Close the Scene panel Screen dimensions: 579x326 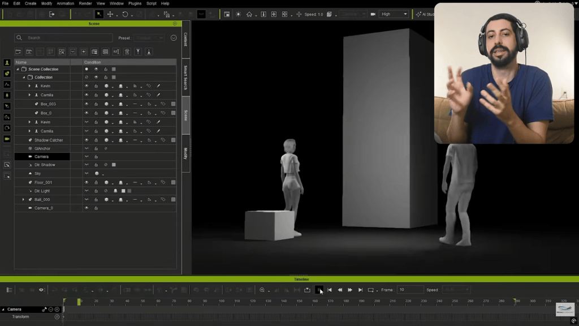[x=175, y=23]
